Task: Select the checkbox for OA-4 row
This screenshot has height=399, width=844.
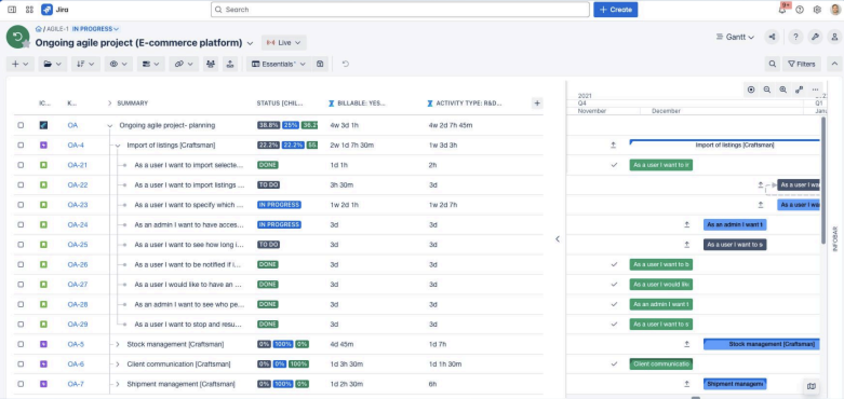Action: 21,145
